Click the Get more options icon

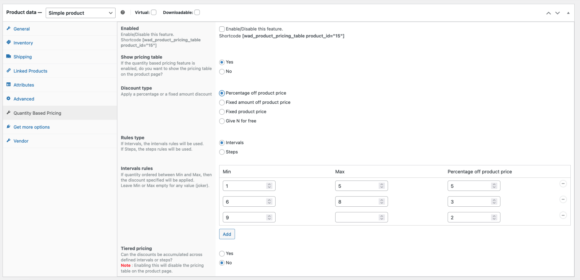coord(8,127)
